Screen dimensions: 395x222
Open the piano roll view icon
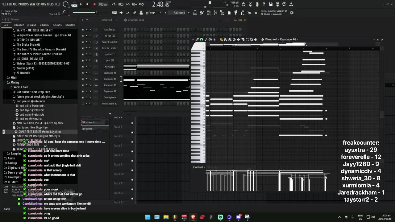coord(202,13)
